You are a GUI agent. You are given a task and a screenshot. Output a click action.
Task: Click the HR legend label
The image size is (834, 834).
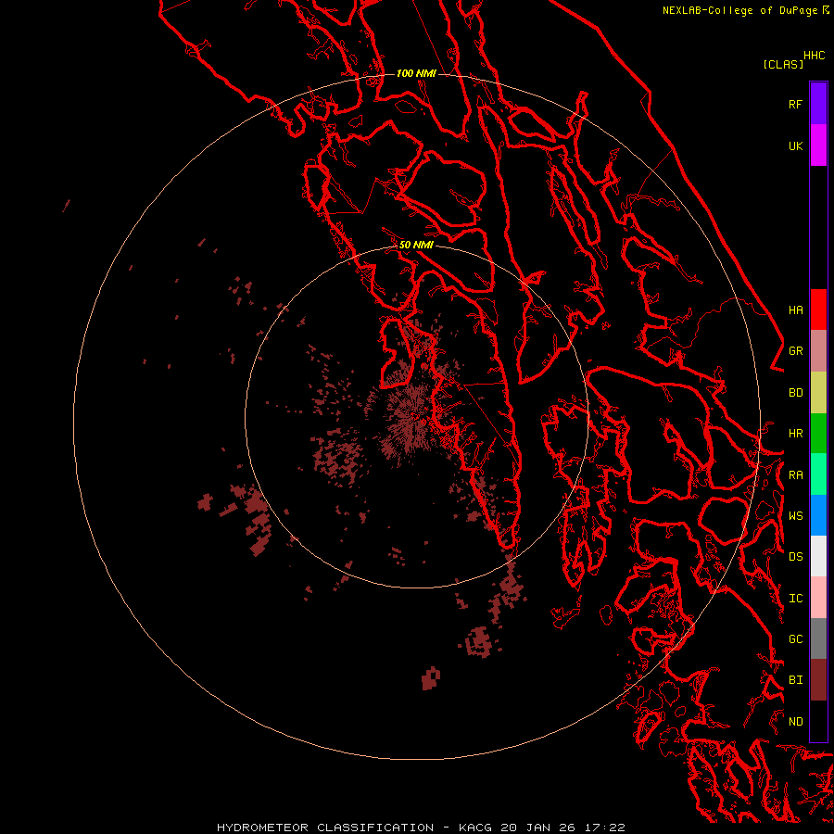click(795, 434)
